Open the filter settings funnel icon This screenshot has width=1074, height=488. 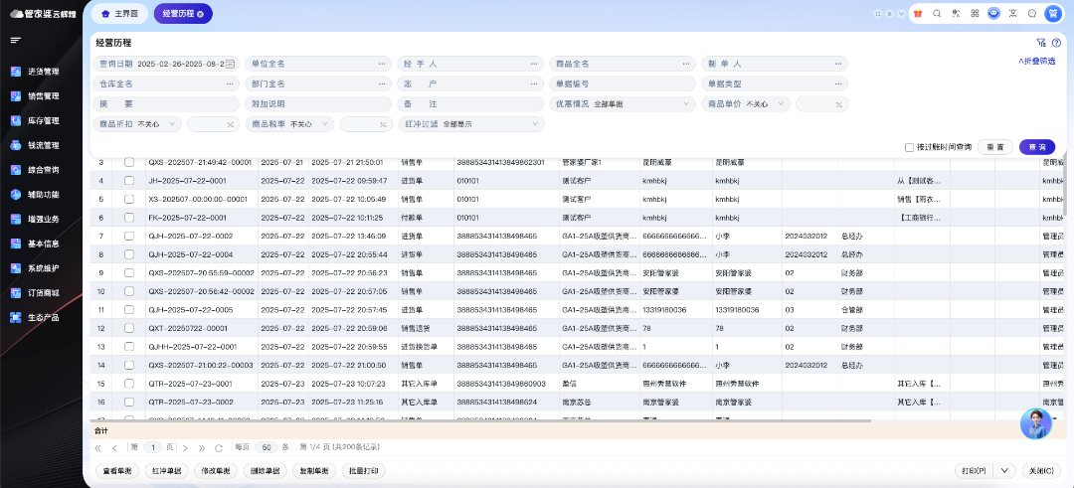pyautogui.click(x=1041, y=43)
